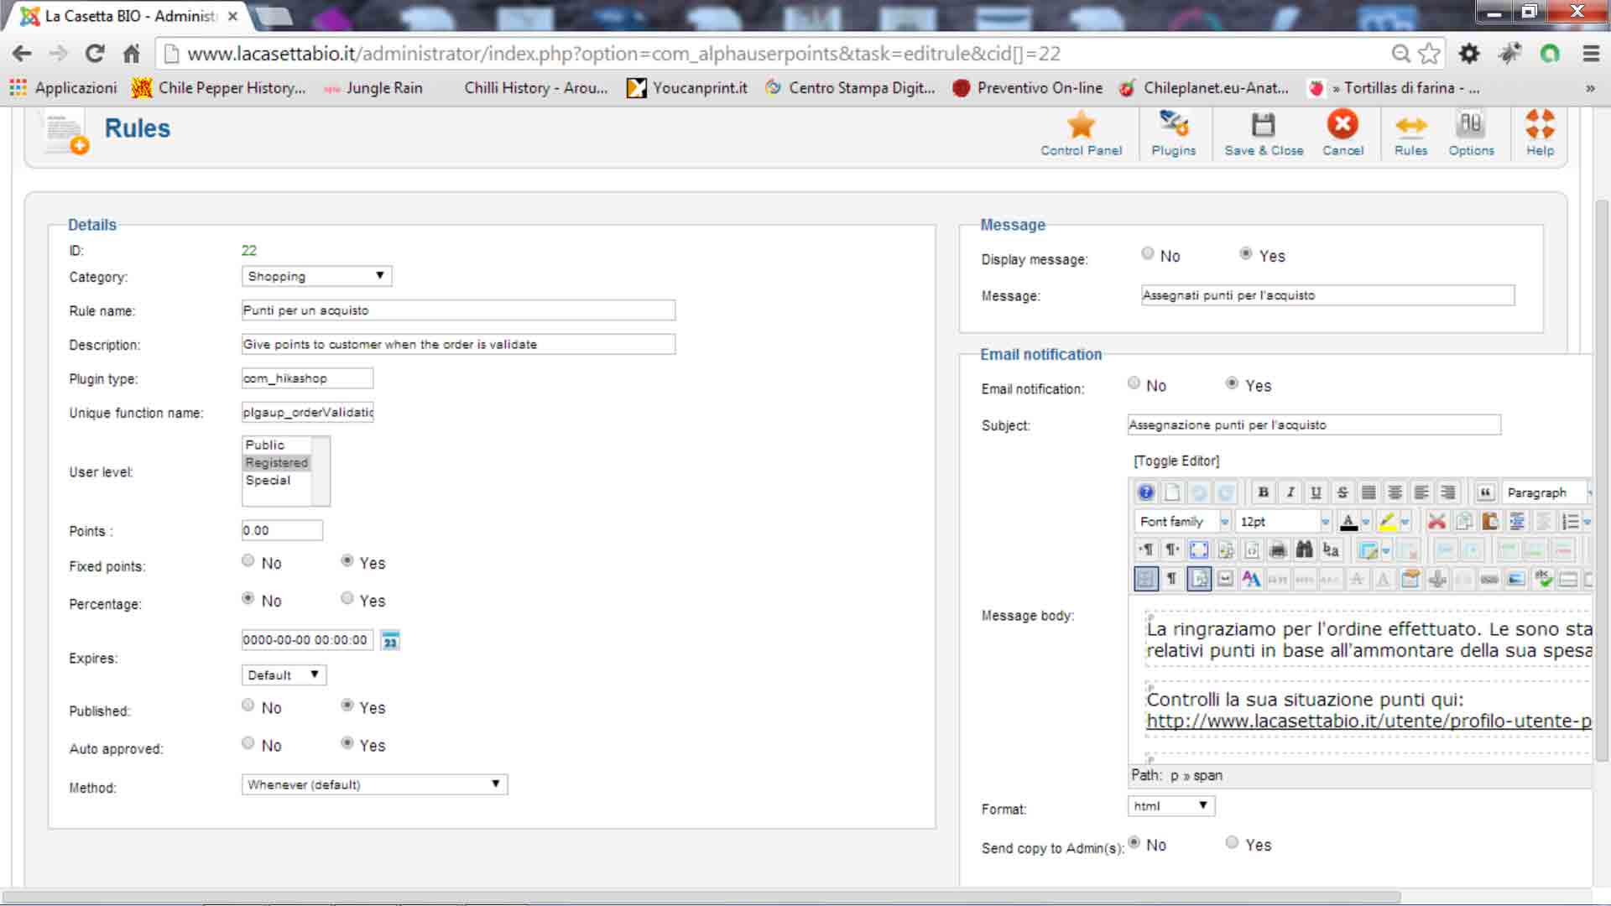Select Yes for Send copy to Admin(s)
Image resolution: width=1611 pixels, height=906 pixels.
[1232, 843]
